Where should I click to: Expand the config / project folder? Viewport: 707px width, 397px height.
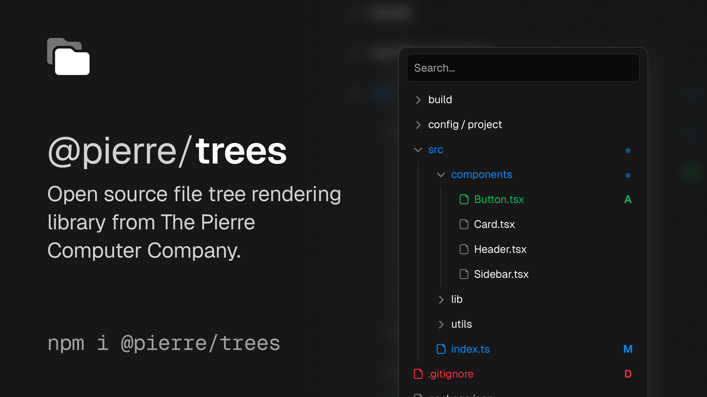pos(419,125)
